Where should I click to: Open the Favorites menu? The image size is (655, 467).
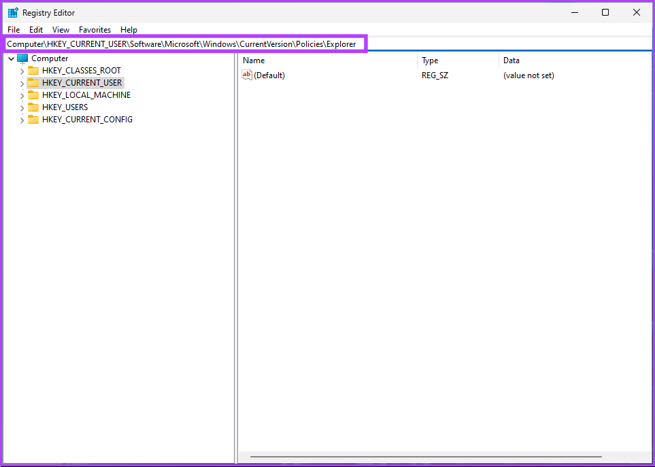point(95,30)
